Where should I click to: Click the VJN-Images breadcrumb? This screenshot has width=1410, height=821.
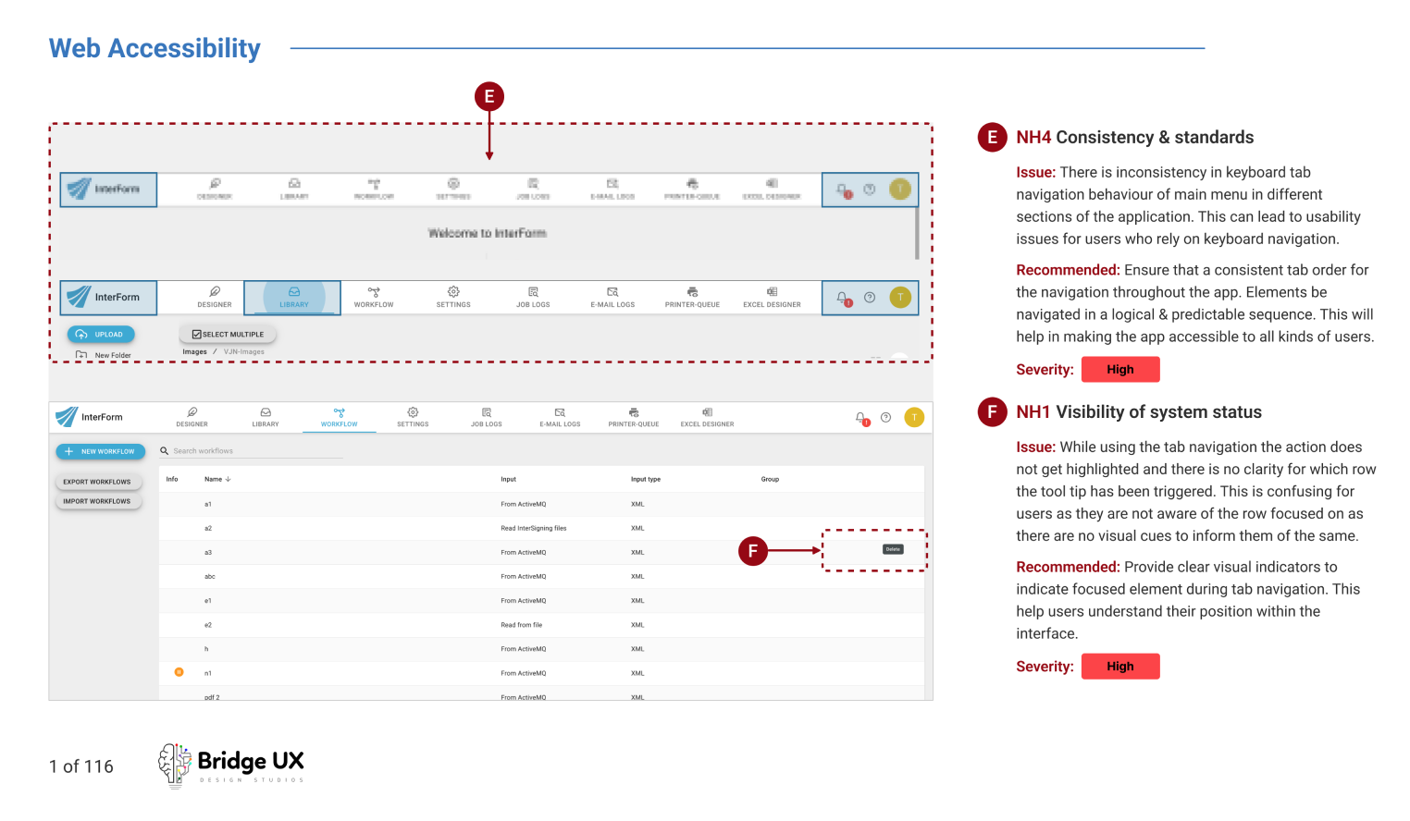pyautogui.click(x=244, y=351)
